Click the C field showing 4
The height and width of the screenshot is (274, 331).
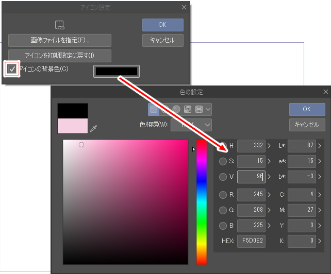302,195
